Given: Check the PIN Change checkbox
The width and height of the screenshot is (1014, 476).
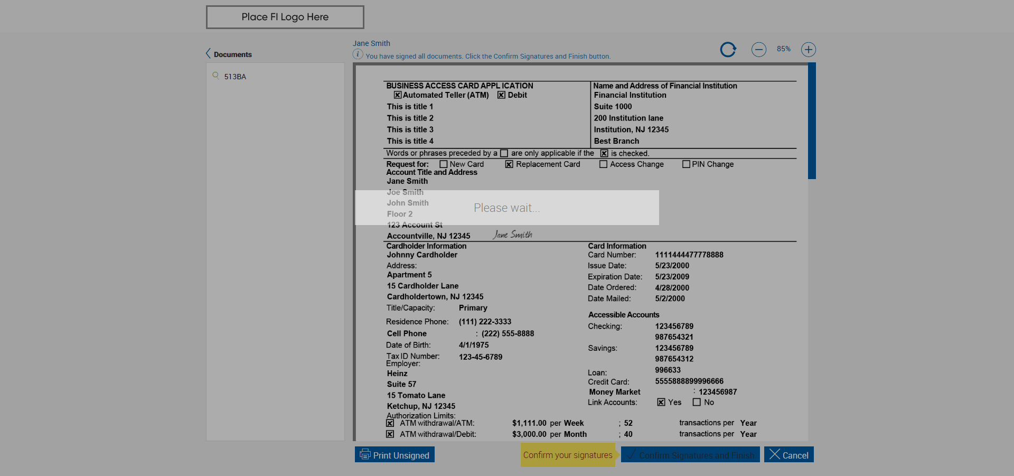Looking at the screenshot, I should (686, 164).
